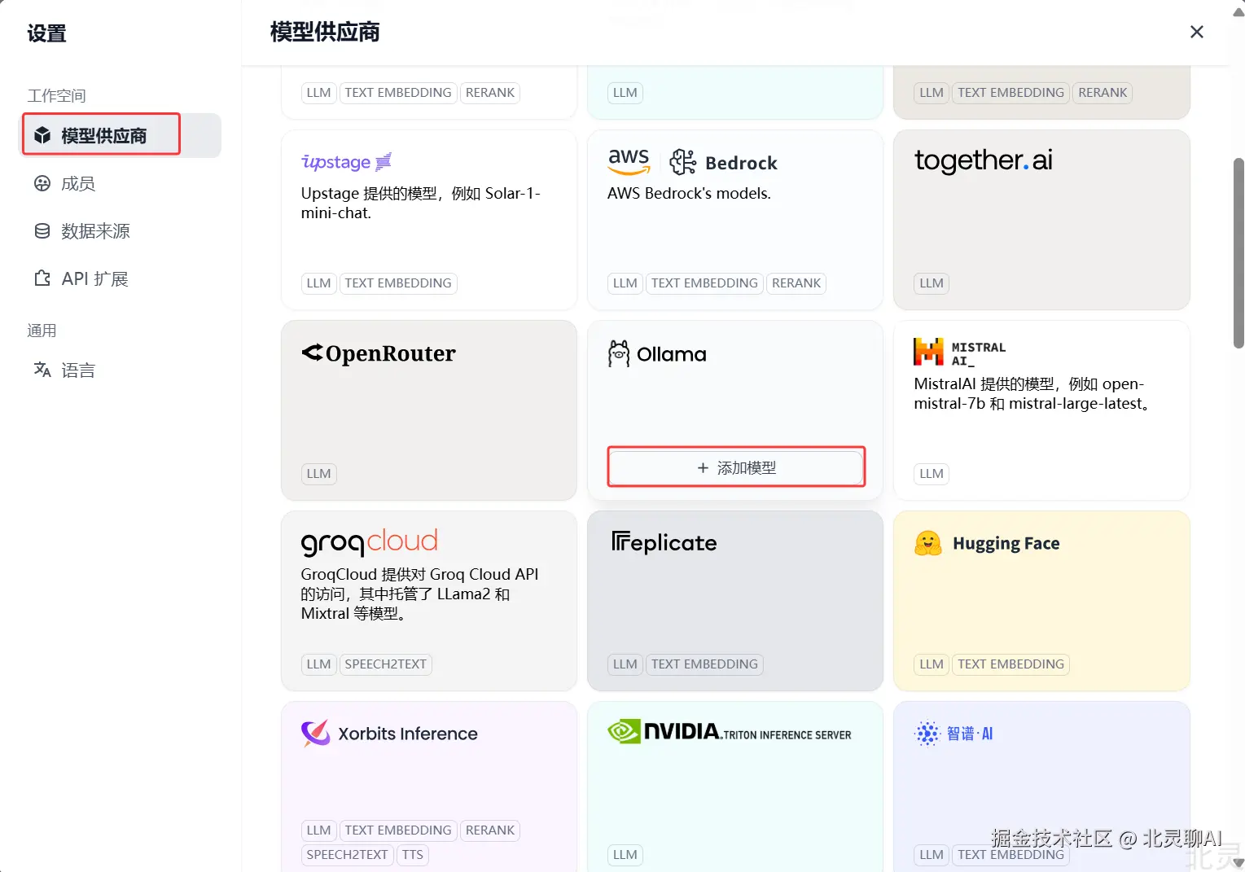Viewport: 1245px width, 872px height.
Task: Click the NVIDIA Triton Inference Server logo
Action: 730,732
